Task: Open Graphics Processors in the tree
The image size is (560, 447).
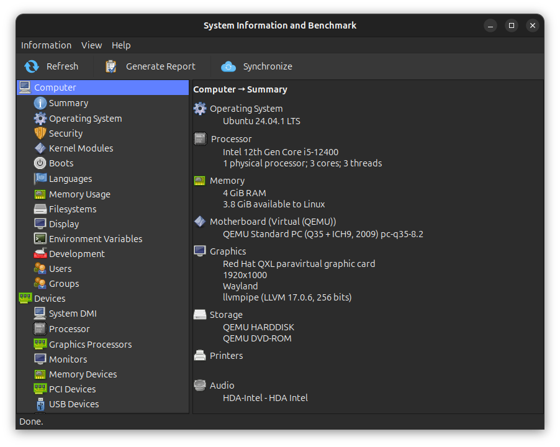Action: [91, 345]
